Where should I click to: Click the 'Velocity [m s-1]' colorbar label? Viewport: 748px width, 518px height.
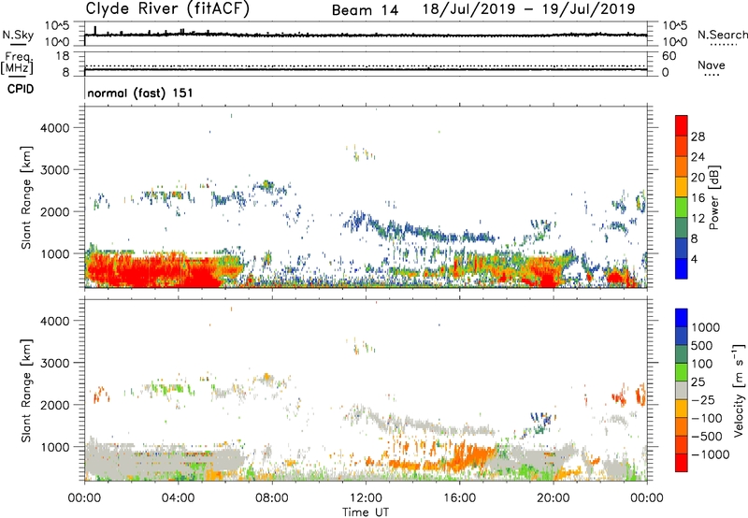[x=739, y=390]
